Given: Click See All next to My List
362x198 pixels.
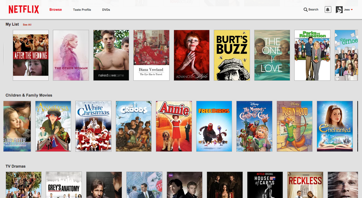Looking at the screenshot, I should coord(27,25).
